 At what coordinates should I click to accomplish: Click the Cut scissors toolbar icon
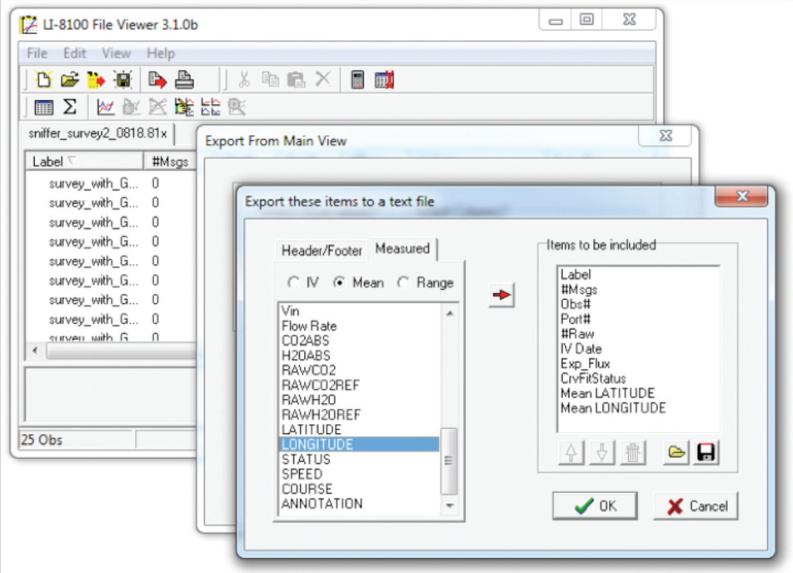pos(244,79)
